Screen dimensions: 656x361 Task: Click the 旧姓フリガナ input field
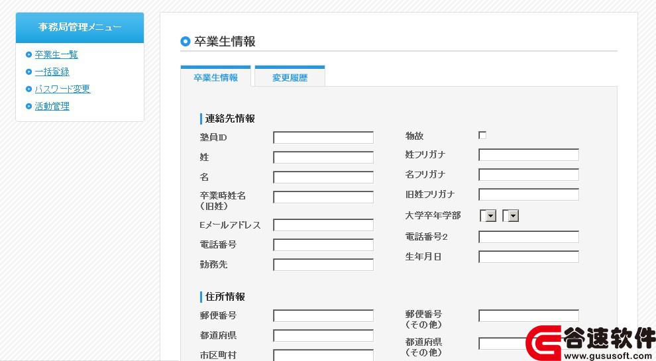click(528, 195)
